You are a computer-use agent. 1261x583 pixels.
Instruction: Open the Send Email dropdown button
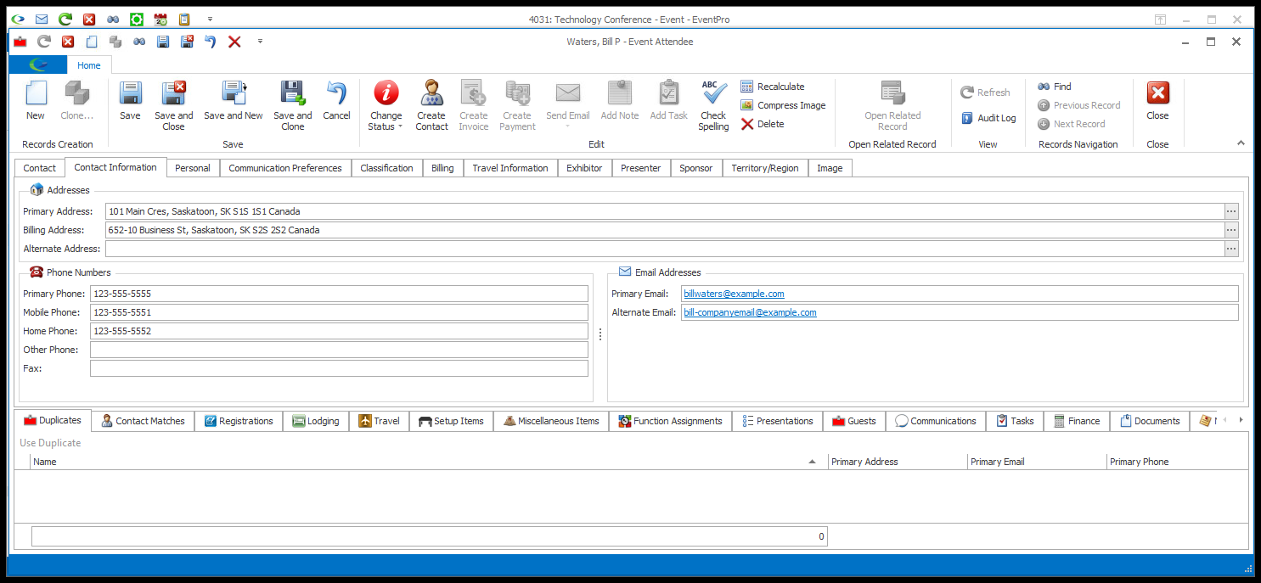coord(567,106)
